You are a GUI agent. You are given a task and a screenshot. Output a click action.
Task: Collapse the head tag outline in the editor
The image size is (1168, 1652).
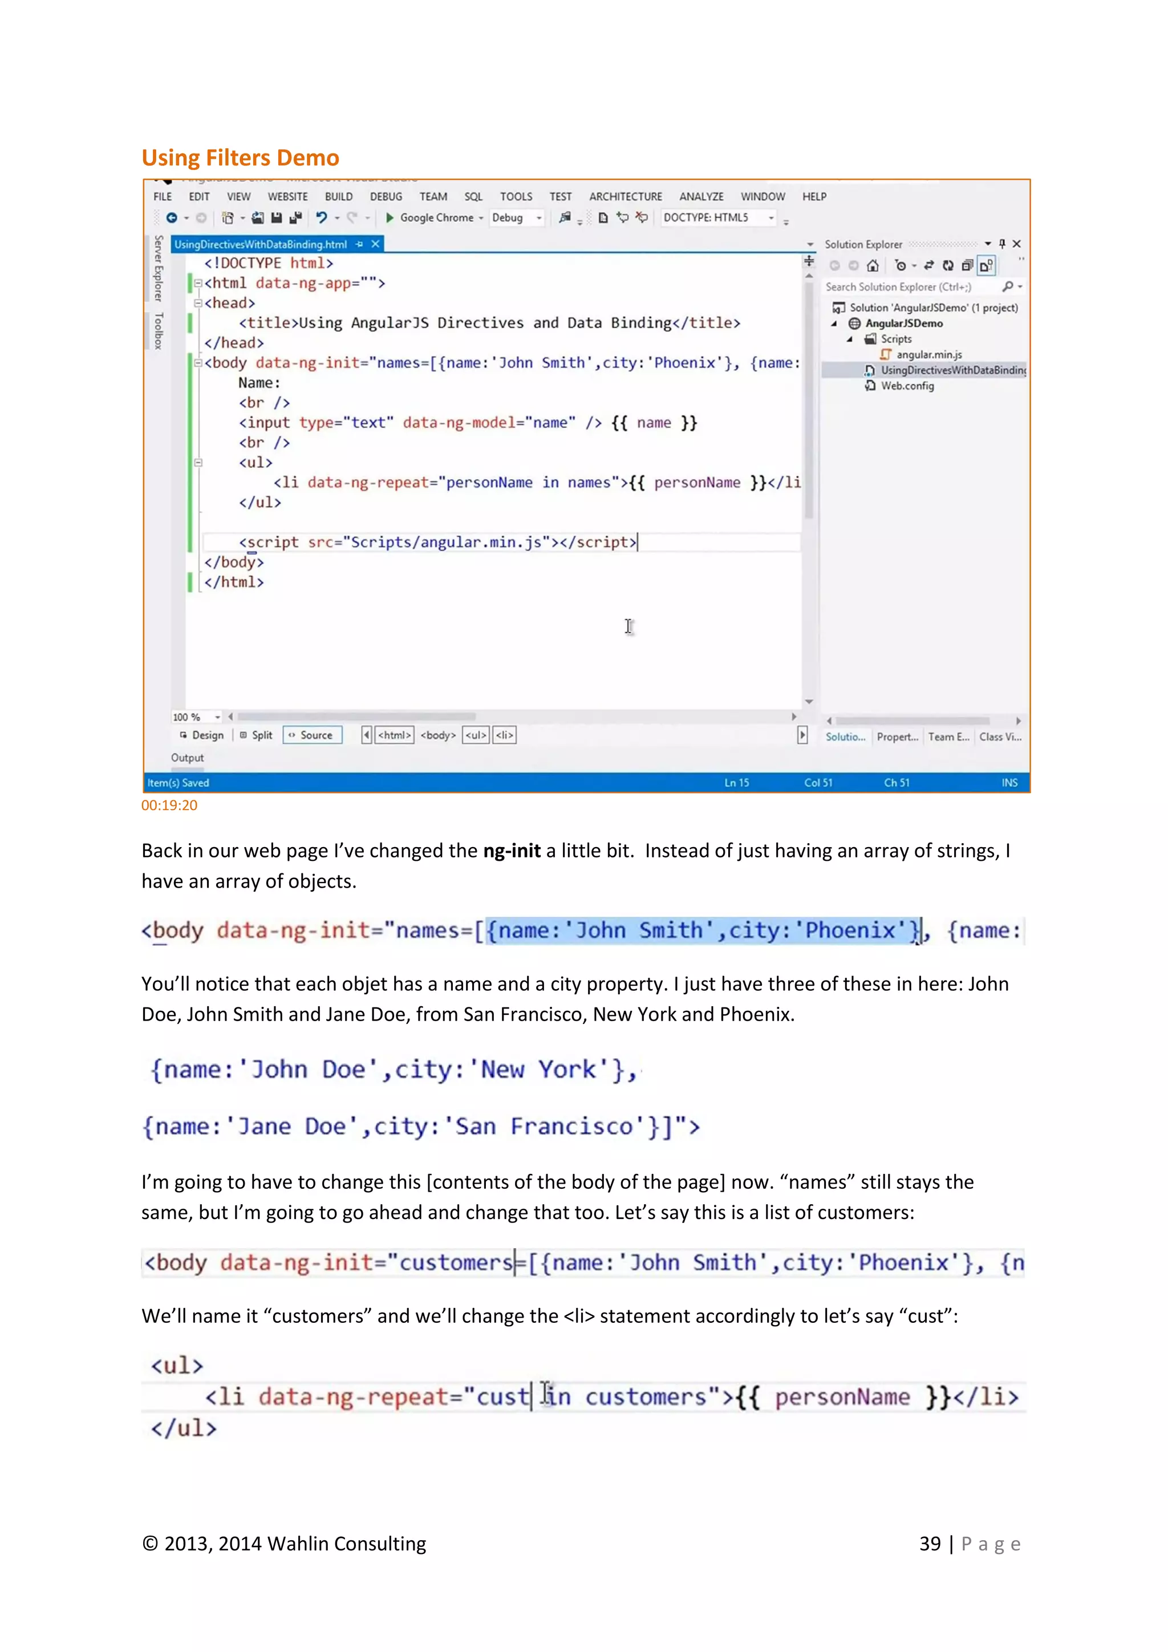pyautogui.click(x=198, y=303)
